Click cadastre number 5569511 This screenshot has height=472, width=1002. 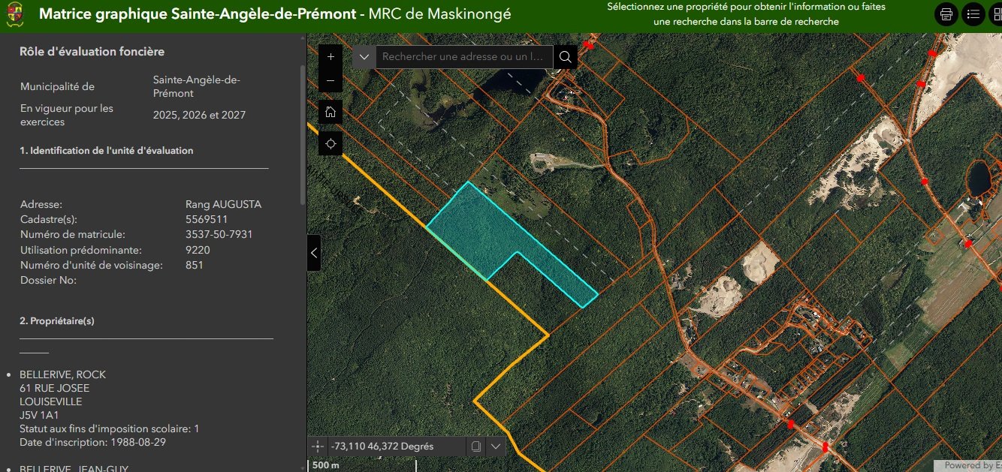pos(207,219)
